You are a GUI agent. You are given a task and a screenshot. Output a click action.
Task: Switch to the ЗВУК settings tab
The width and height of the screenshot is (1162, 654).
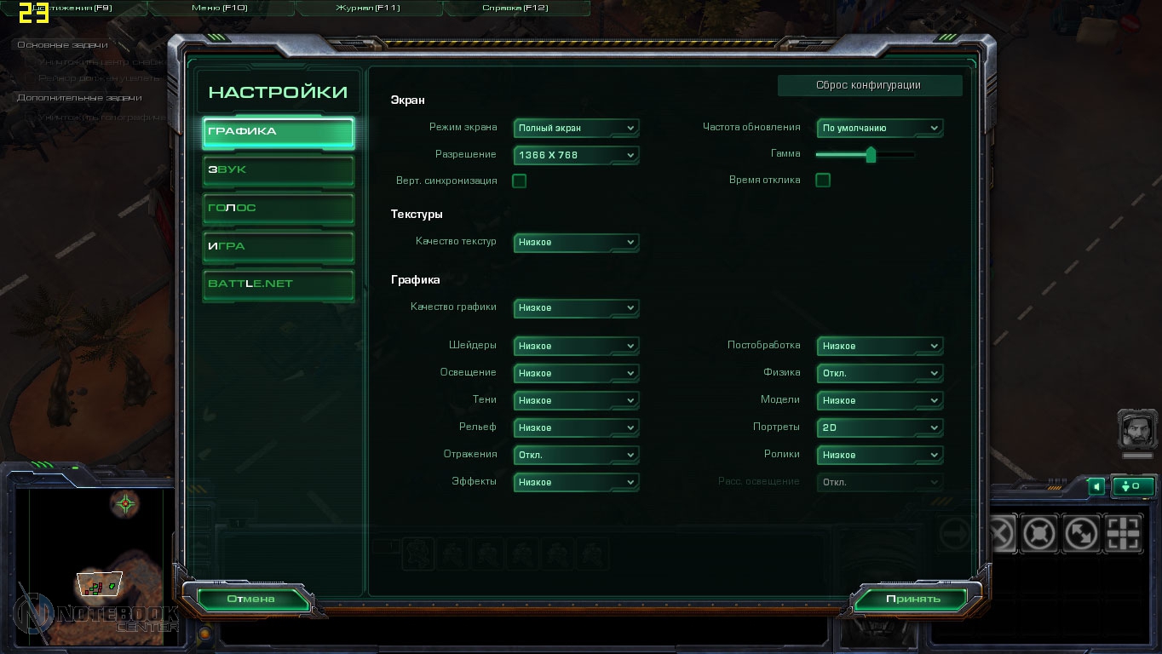tap(279, 170)
